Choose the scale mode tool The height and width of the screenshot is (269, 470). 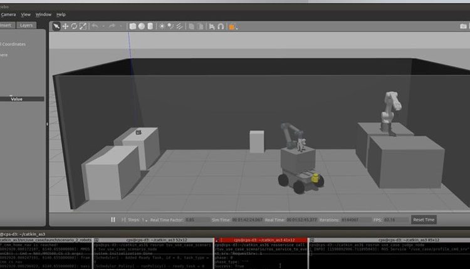pos(83,26)
